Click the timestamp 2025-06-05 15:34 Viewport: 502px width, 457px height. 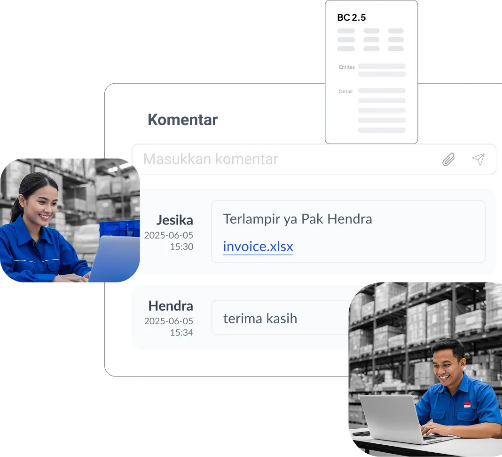tap(169, 327)
